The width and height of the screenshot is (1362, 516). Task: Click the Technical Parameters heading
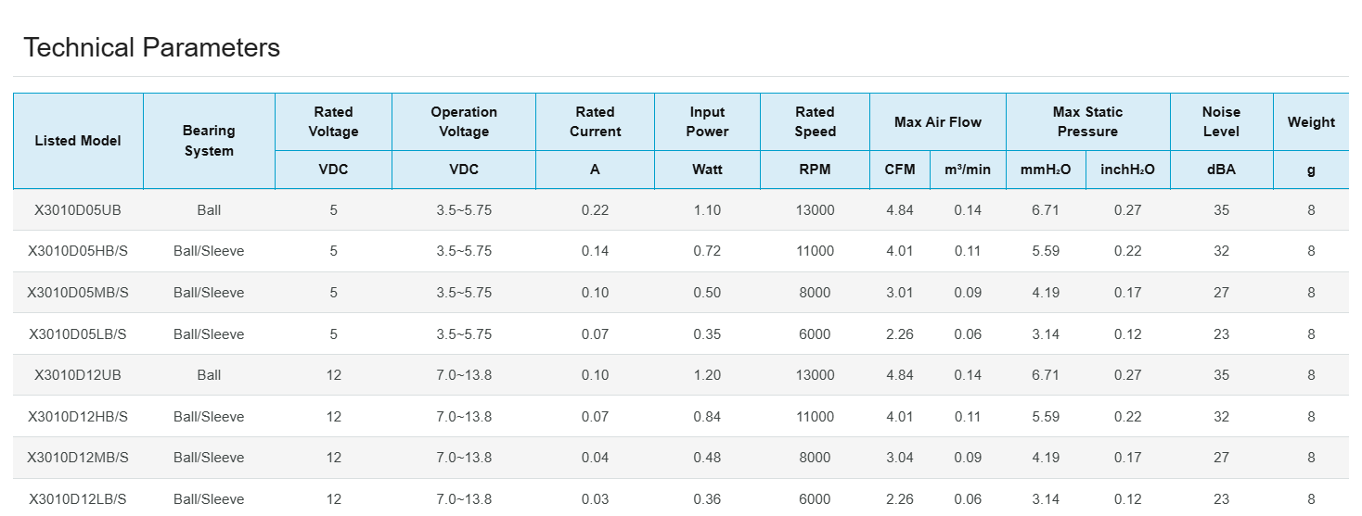(x=151, y=47)
